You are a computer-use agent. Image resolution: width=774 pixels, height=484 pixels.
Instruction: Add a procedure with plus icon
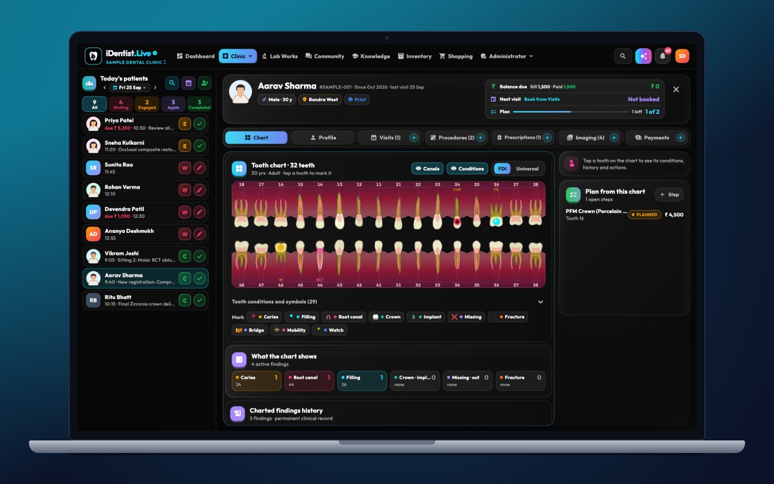pyautogui.click(x=481, y=138)
